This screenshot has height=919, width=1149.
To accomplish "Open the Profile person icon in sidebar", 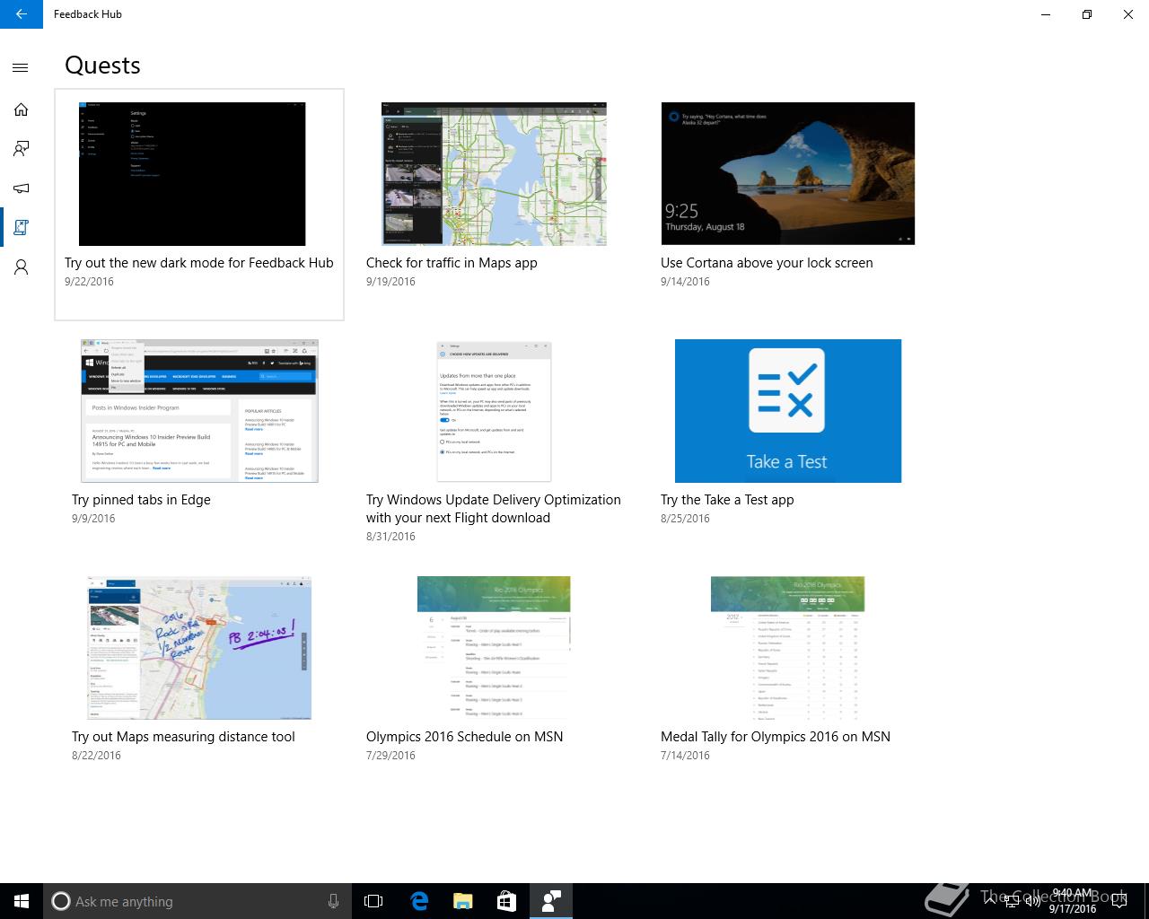I will point(21,267).
